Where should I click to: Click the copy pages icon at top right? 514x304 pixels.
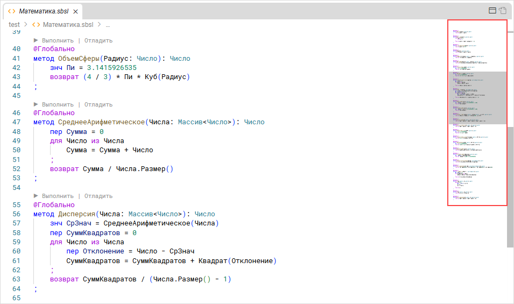click(503, 10)
